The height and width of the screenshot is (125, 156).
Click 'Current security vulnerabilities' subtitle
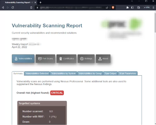pos(44,33)
